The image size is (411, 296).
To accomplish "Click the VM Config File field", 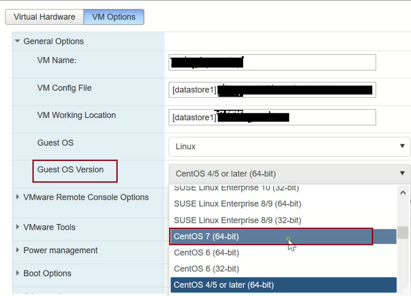I will (x=272, y=90).
